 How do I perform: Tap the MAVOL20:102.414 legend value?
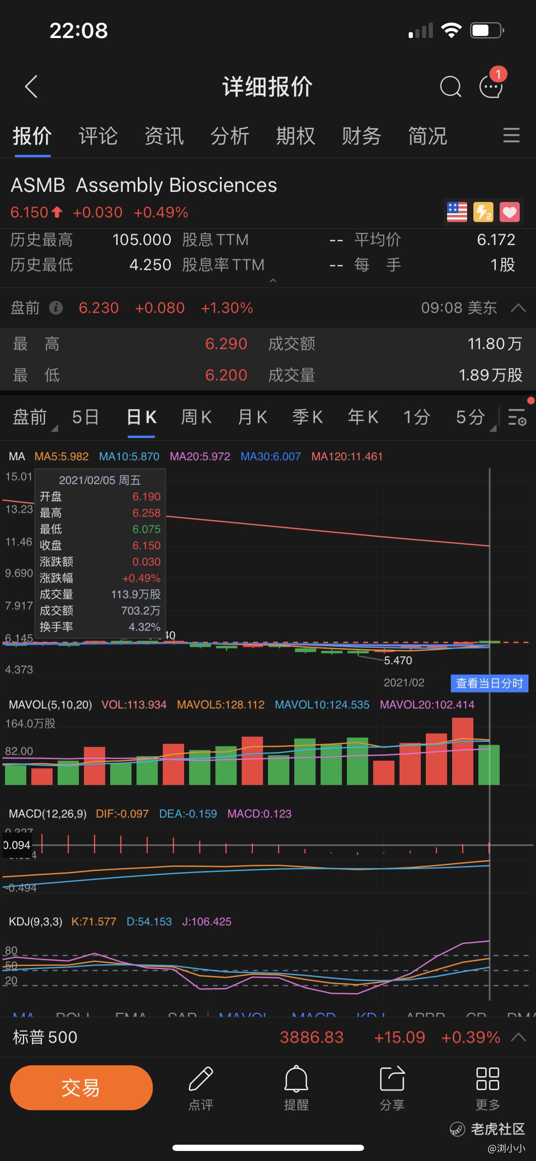pos(427,705)
